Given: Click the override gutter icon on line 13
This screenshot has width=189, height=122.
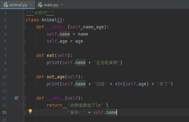Looking at the screenshot, I should pyautogui.click(x=17, y=98).
